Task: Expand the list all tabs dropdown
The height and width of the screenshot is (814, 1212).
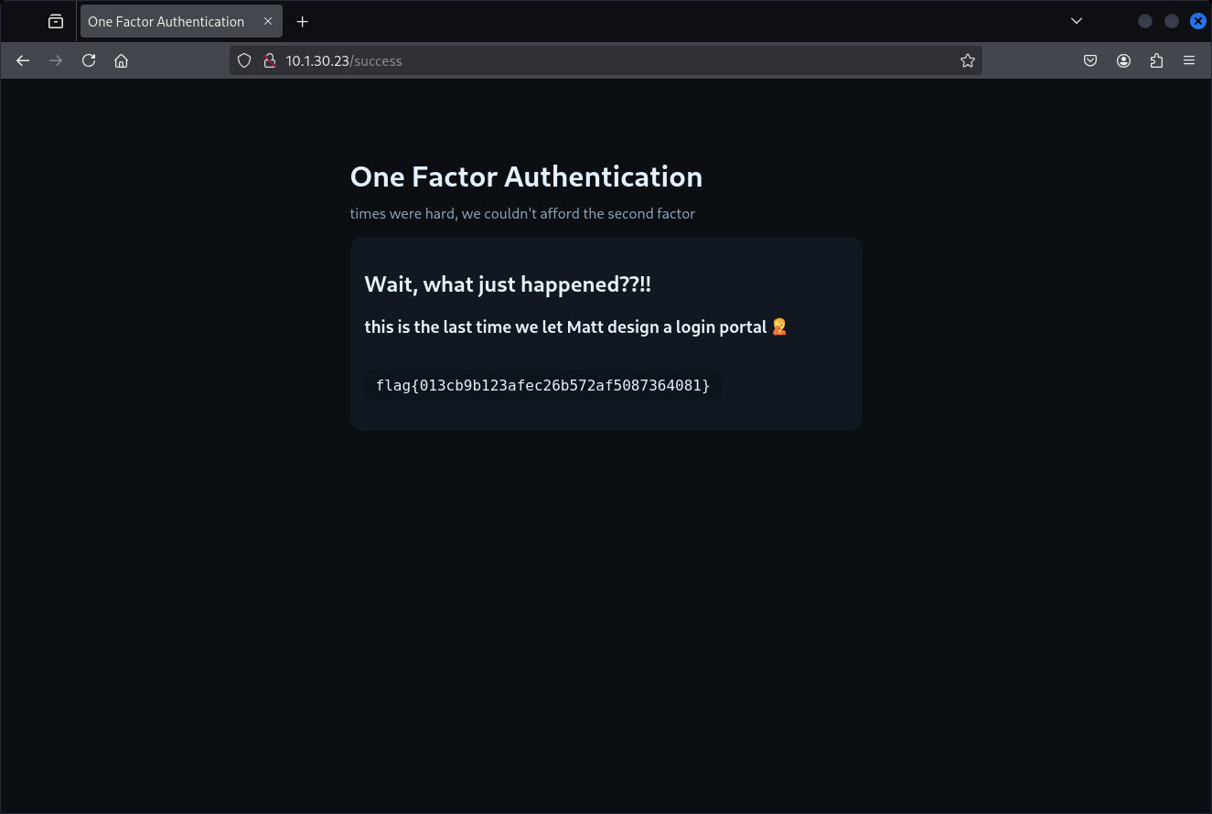Action: [1077, 21]
